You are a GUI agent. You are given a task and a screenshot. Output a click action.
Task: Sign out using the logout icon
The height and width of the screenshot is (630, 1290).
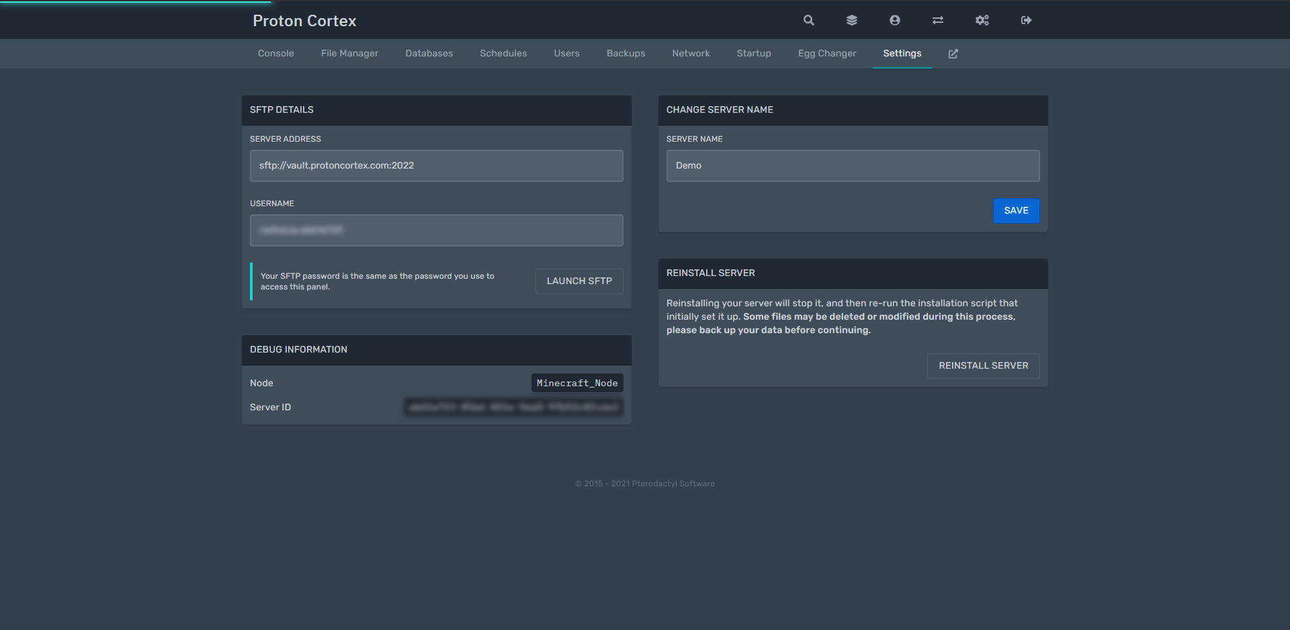pos(1026,20)
